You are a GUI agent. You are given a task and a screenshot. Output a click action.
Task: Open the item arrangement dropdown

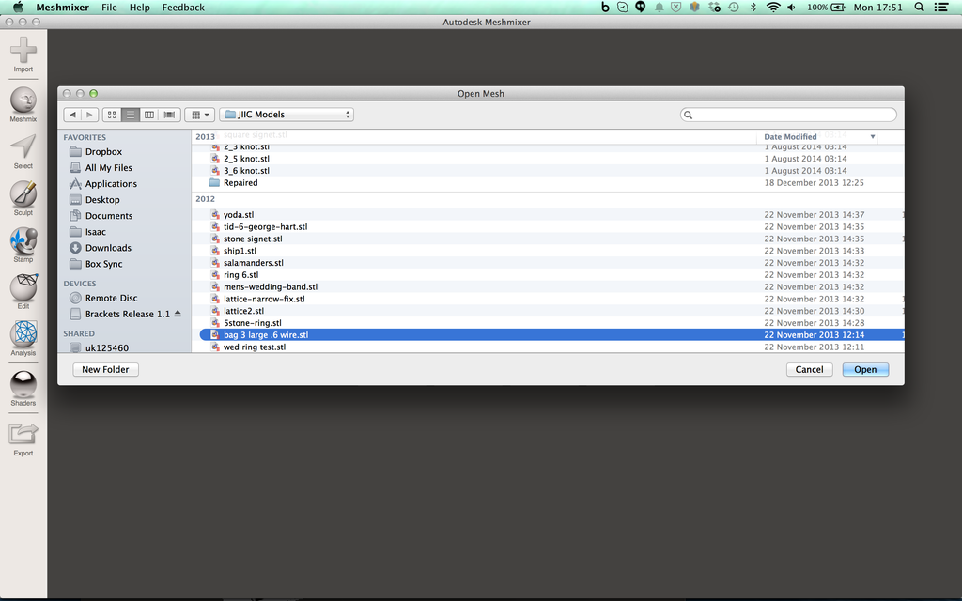(x=199, y=115)
